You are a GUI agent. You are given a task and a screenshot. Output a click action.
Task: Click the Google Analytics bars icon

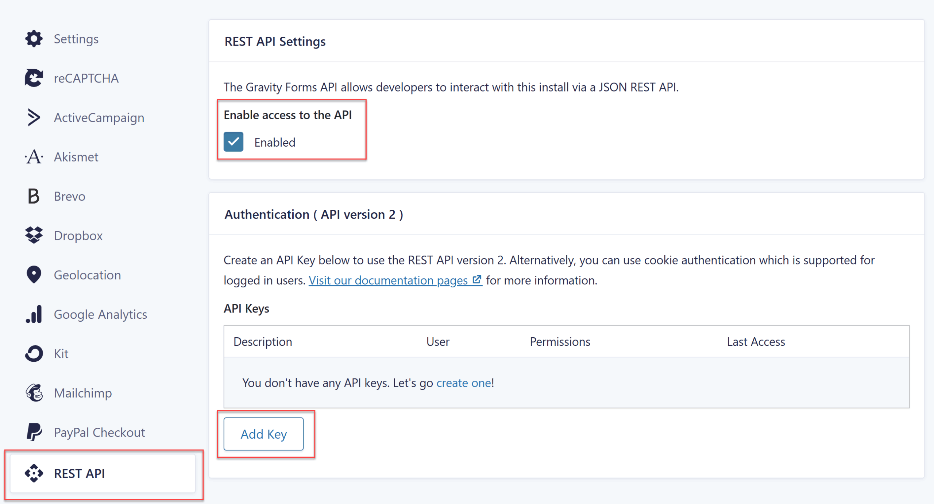coord(34,314)
